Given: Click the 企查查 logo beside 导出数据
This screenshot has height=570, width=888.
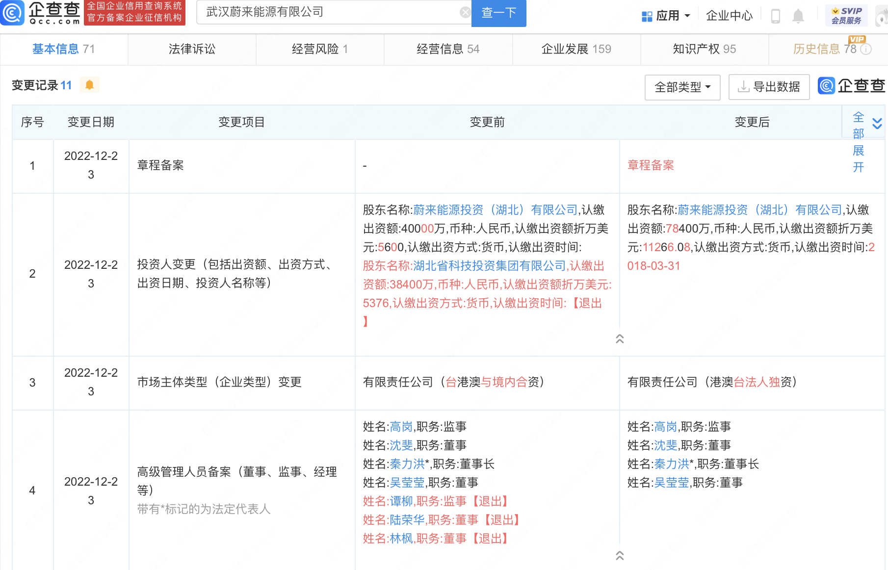Looking at the screenshot, I should pos(851,86).
